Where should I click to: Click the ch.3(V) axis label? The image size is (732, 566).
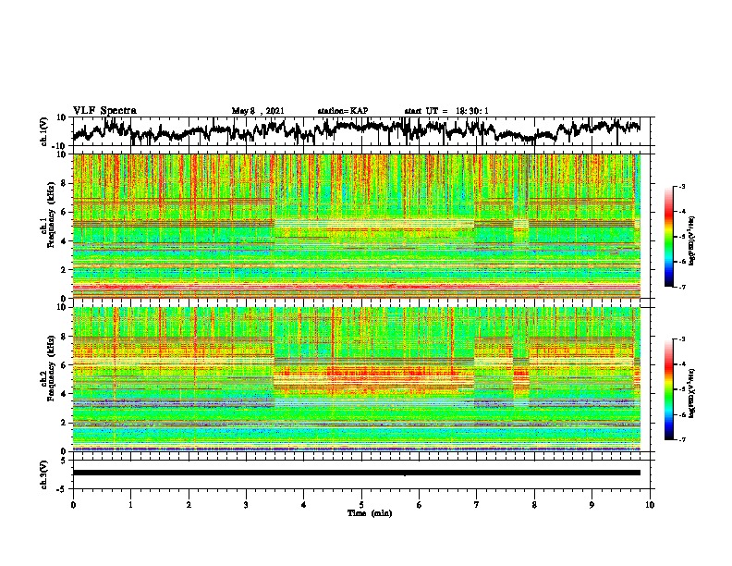click(x=44, y=474)
